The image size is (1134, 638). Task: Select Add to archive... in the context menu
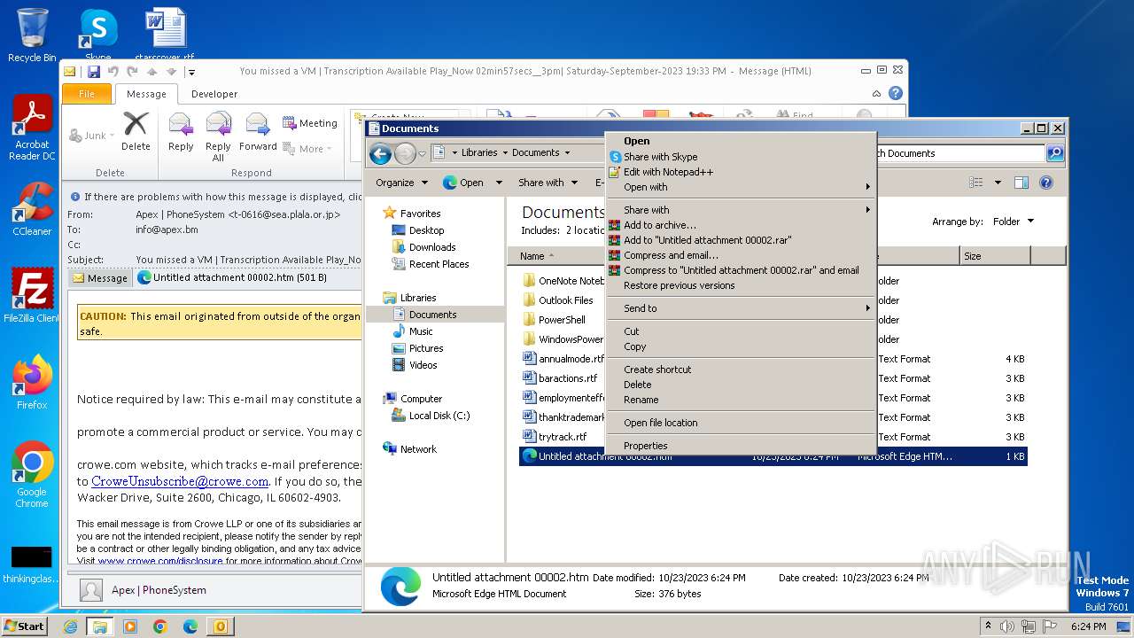pyautogui.click(x=741, y=225)
